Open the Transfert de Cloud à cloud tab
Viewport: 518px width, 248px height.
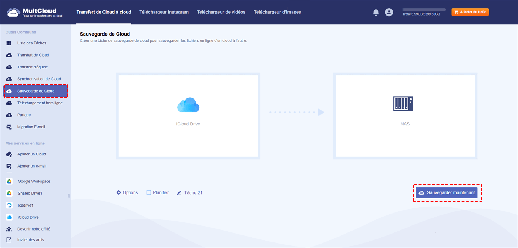[x=104, y=12]
